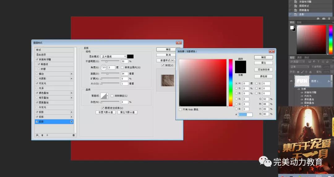Click the angle dial for shadow direction
The height and width of the screenshot is (177, 334).
click(103, 67)
